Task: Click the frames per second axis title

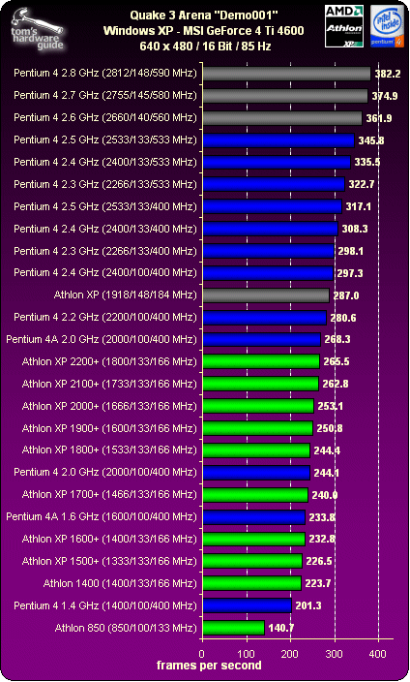Action: (209, 666)
